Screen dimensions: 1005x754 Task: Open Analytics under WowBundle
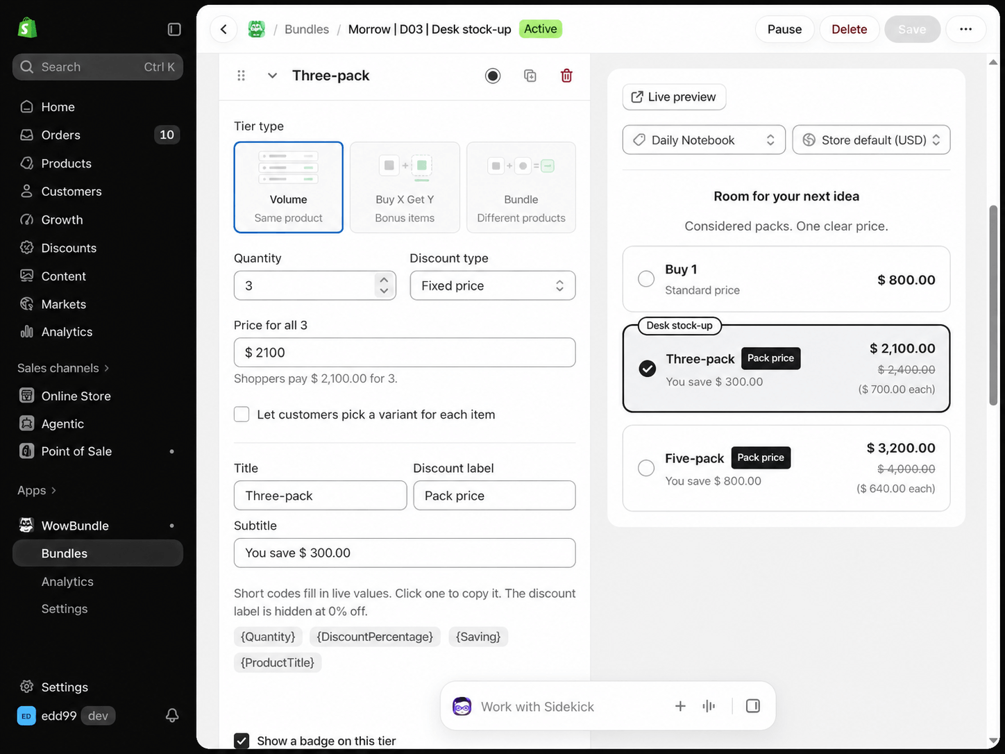pyautogui.click(x=98, y=582)
